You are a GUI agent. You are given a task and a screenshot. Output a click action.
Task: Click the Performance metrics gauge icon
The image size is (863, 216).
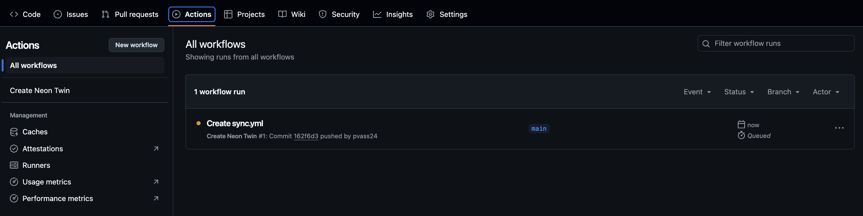[14, 199]
